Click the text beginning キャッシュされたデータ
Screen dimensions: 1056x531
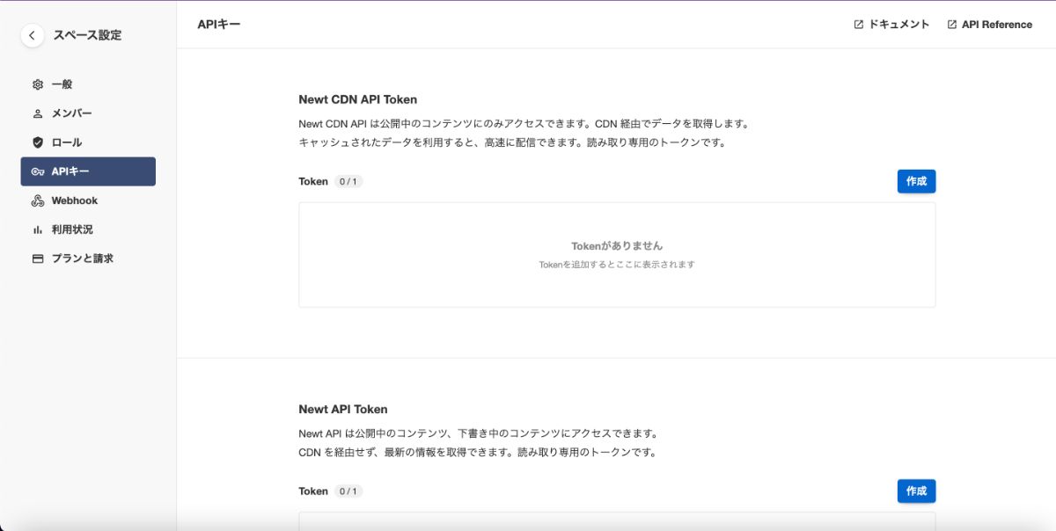coord(512,142)
